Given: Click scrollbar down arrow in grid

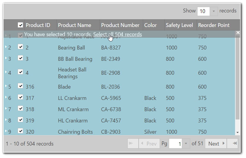Looking at the screenshot, I should (238, 133).
